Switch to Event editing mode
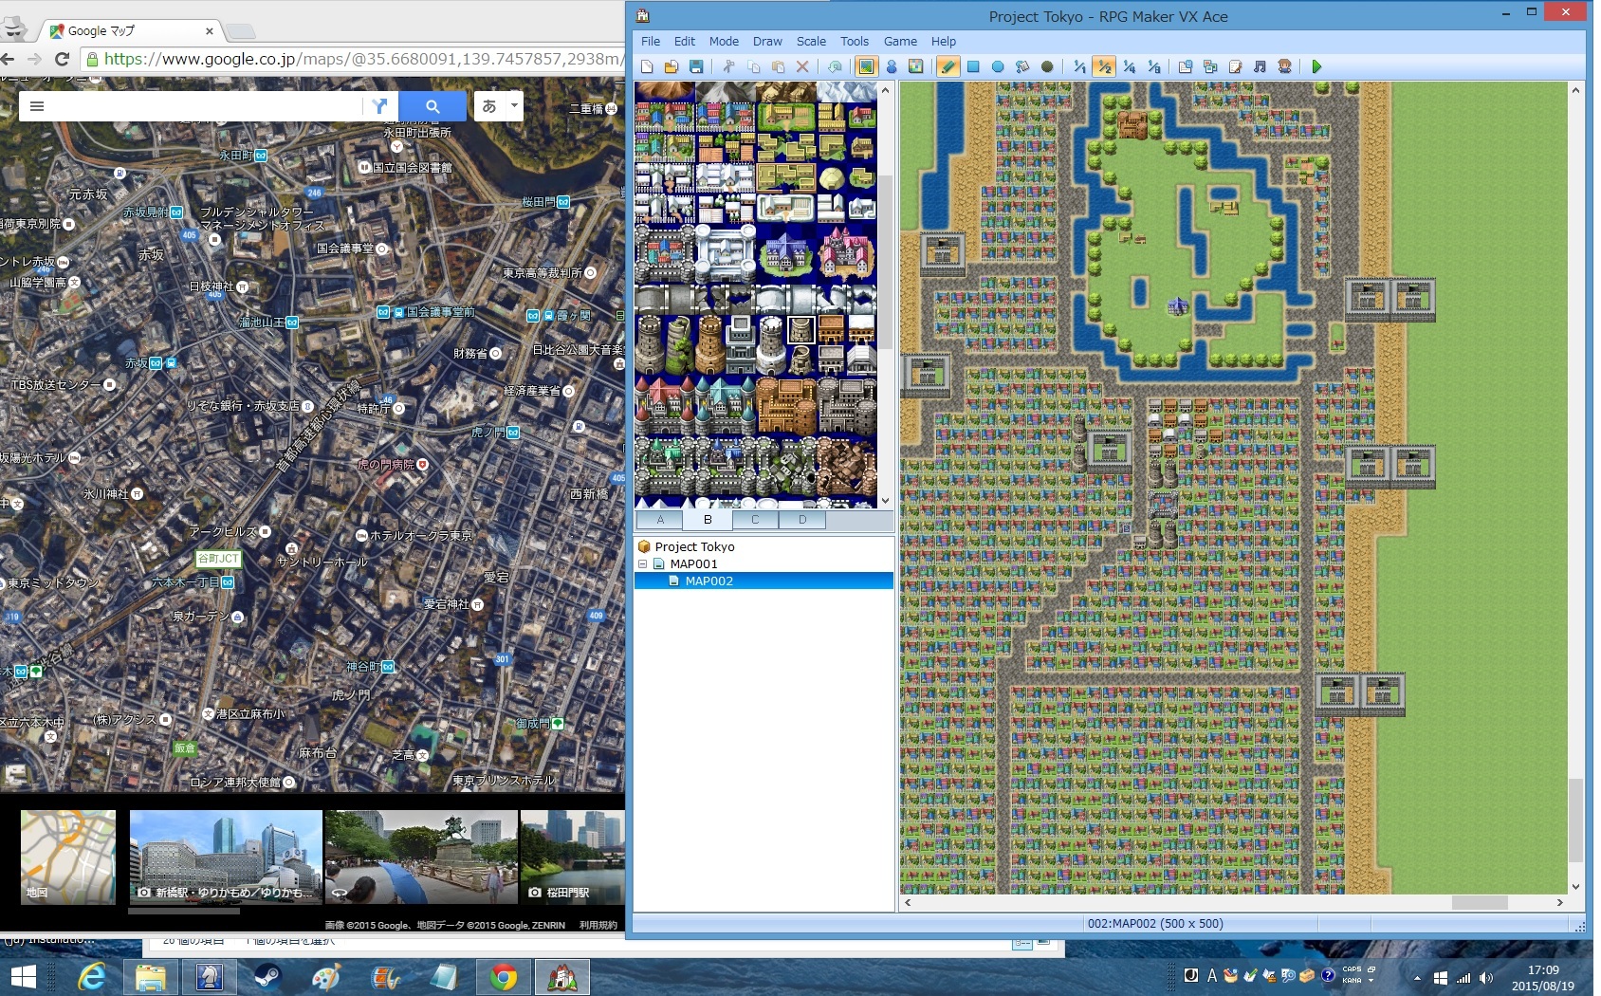This screenshot has width=1601, height=996. coord(892,66)
